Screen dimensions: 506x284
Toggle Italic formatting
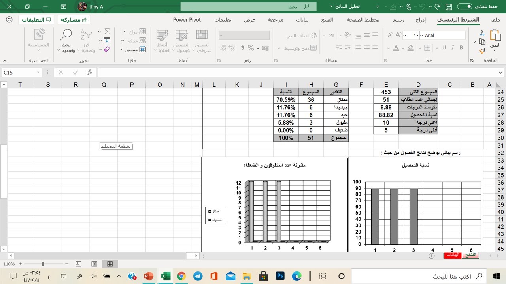[x=453, y=48]
